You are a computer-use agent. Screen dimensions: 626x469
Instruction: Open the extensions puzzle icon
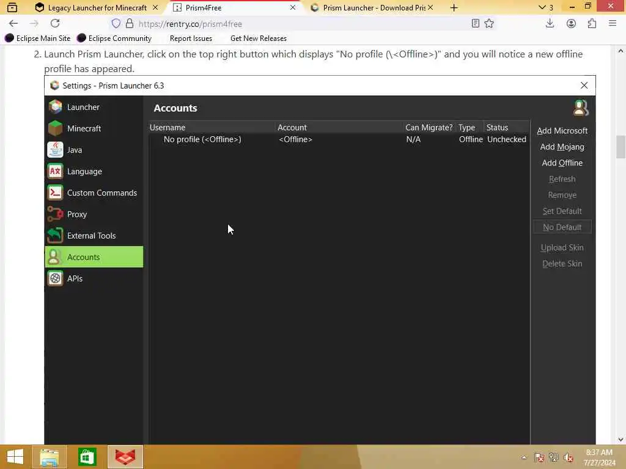coord(592,24)
